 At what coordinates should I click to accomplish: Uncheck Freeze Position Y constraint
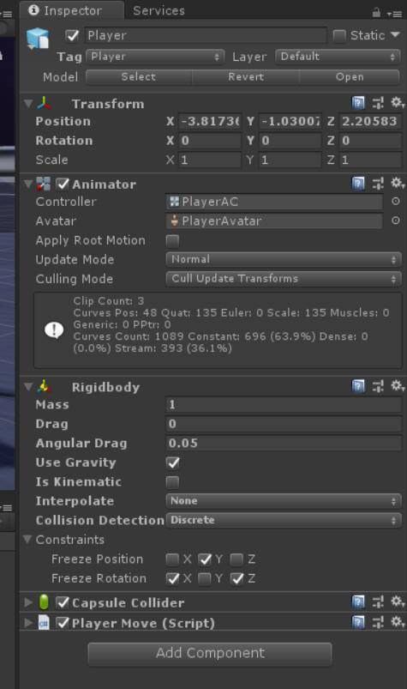click(x=205, y=559)
